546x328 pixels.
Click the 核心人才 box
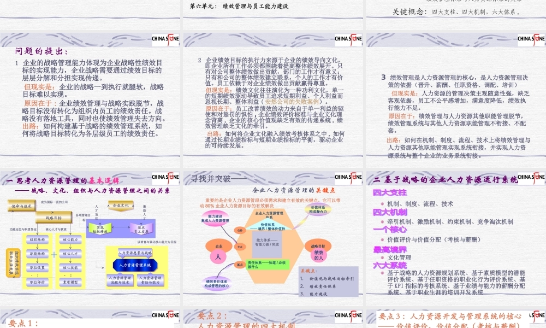(70, 254)
